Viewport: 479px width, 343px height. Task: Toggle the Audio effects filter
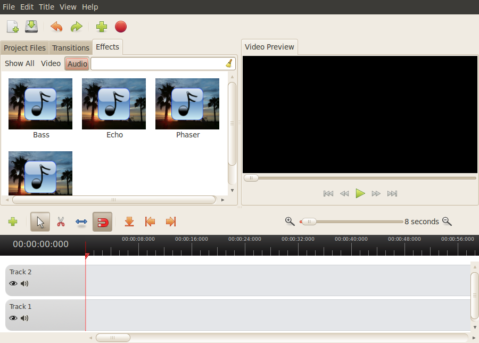[77, 64]
